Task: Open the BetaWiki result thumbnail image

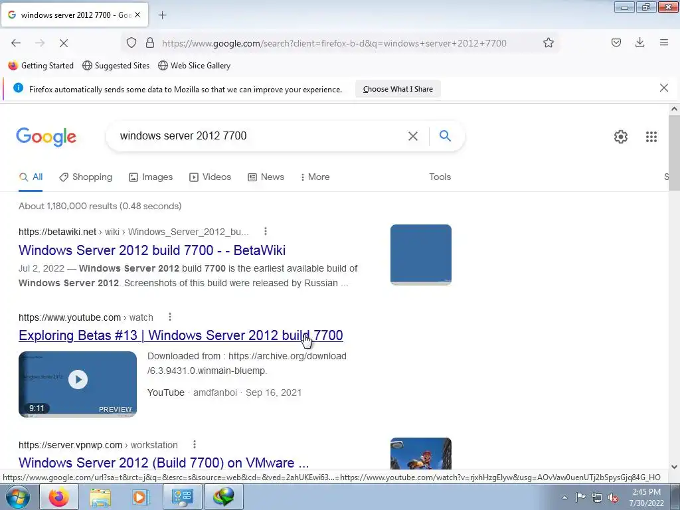Action: [x=420, y=254]
